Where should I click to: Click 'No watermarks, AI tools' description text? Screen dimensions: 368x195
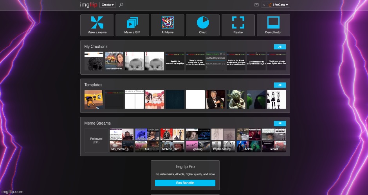coord(185,174)
